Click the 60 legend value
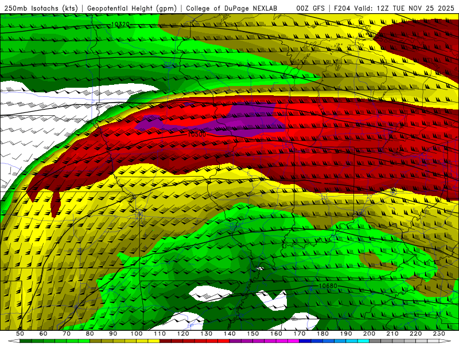 pos(43,334)
